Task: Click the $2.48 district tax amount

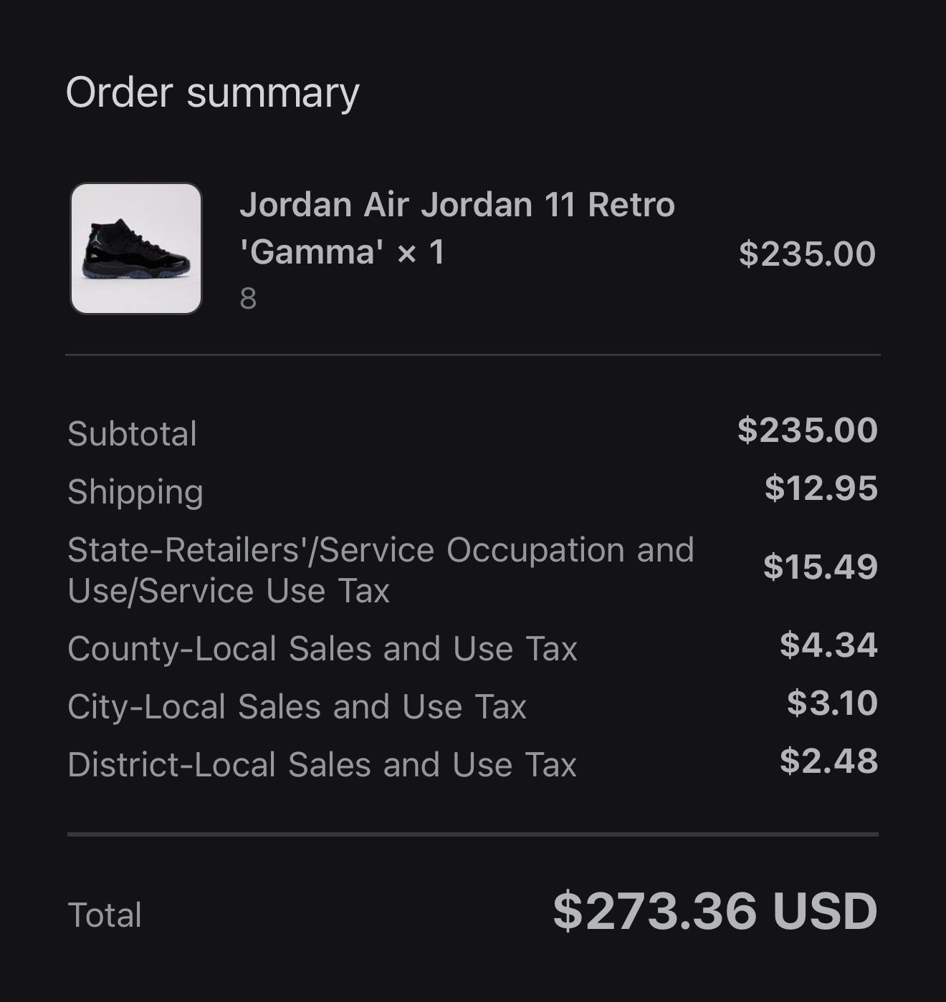Action: pos(828,761)
